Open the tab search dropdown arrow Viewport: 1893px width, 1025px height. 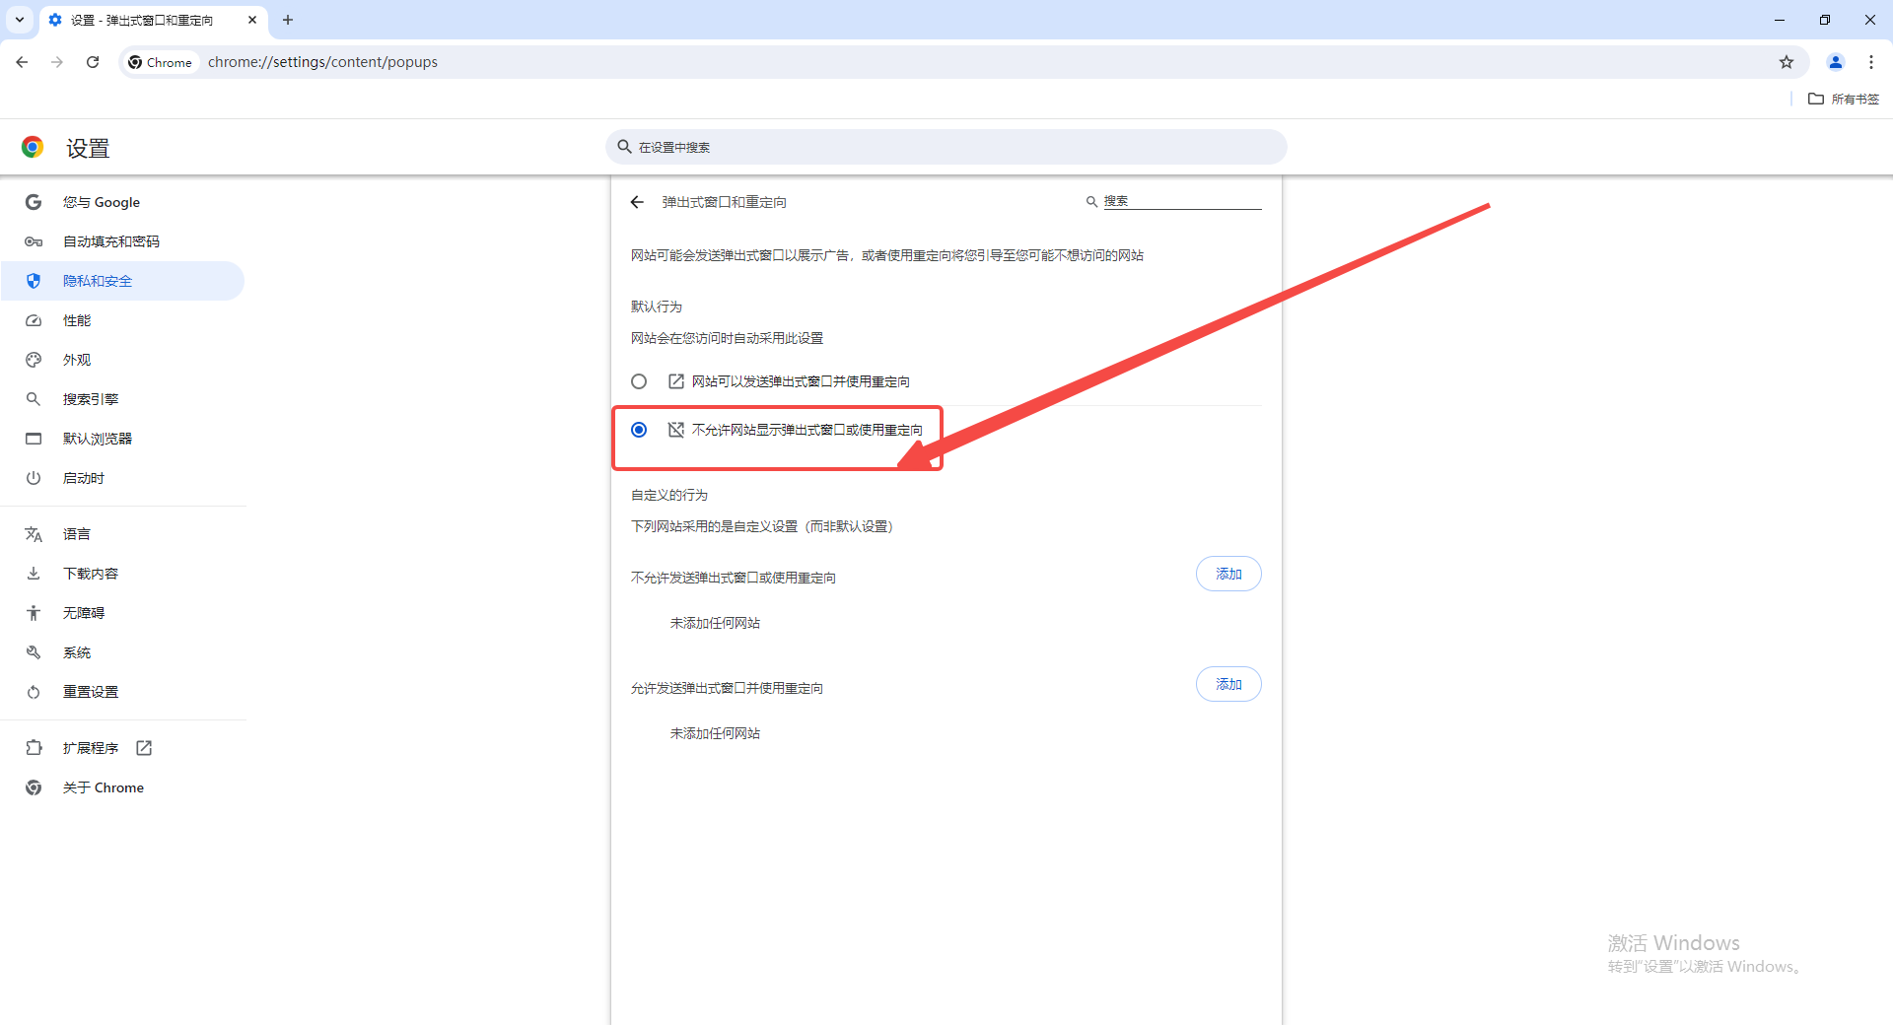(20, 20)
